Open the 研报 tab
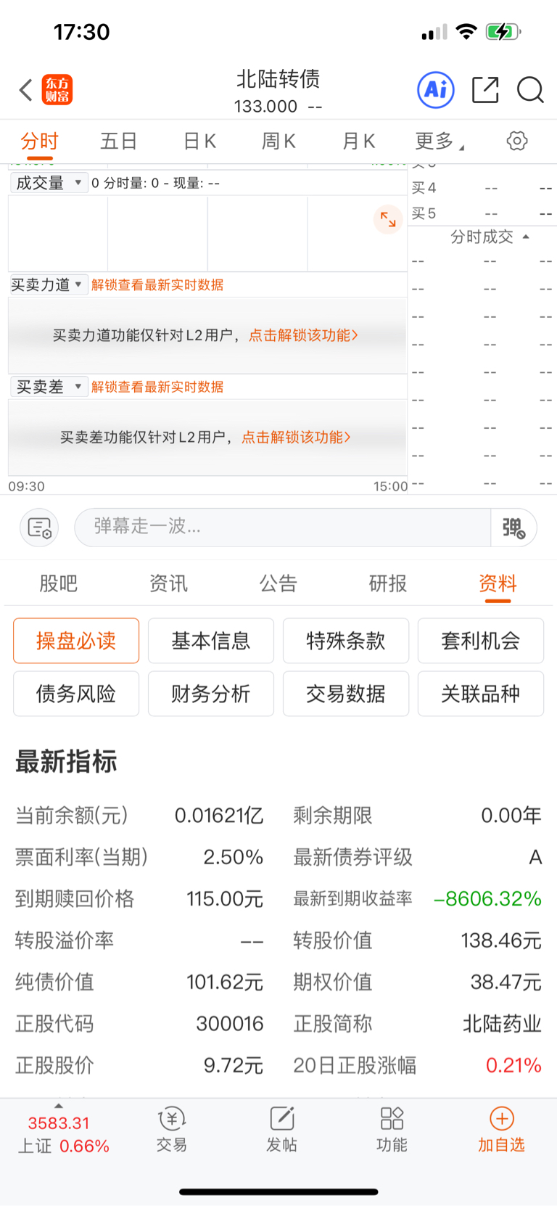The height and width of the screenshot is (1206, 557). point(388,583)
